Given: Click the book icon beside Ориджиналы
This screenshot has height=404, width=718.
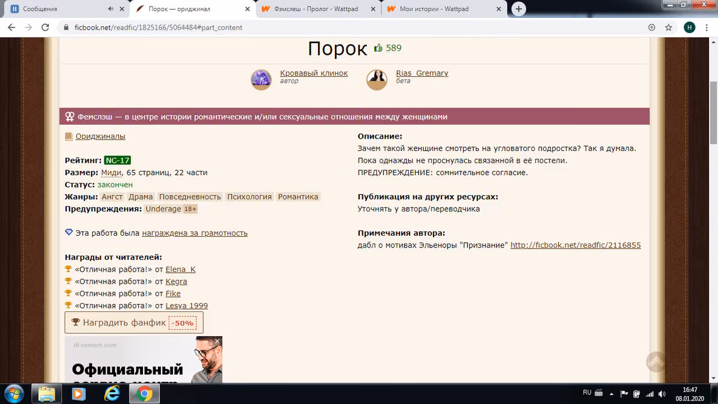Looking at the screenshot, I should 69,136.
